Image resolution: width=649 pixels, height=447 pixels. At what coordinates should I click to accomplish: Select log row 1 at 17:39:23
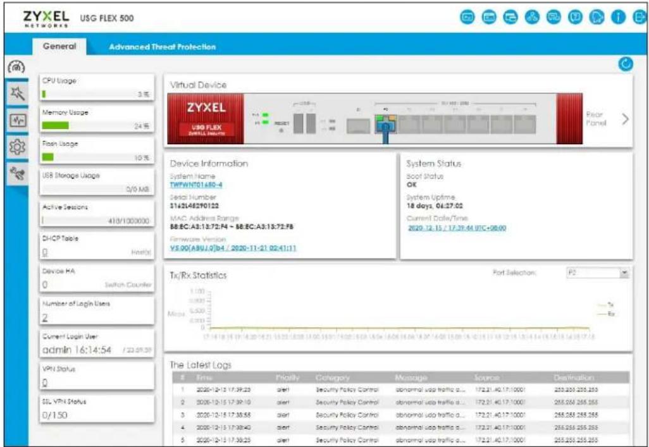pos(400,389)
